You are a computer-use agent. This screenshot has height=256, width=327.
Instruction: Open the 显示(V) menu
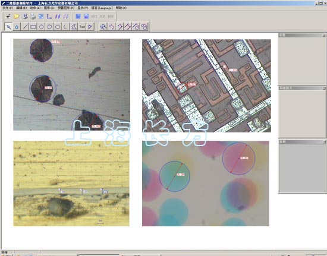coord(83,8)
